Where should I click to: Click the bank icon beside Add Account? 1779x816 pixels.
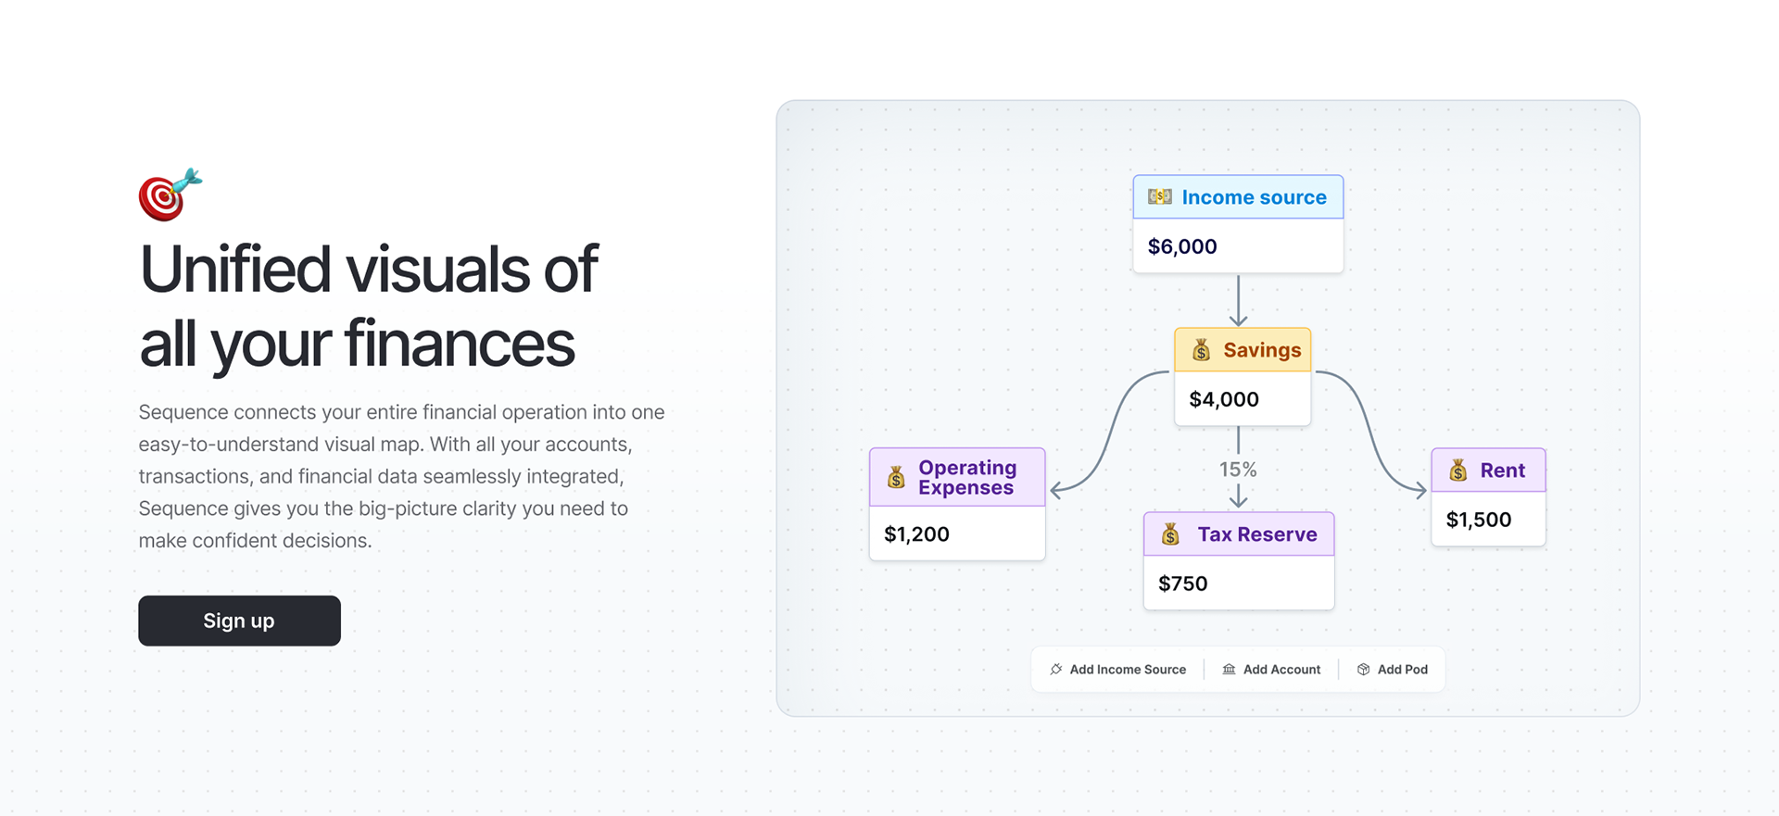point(1229,669)
